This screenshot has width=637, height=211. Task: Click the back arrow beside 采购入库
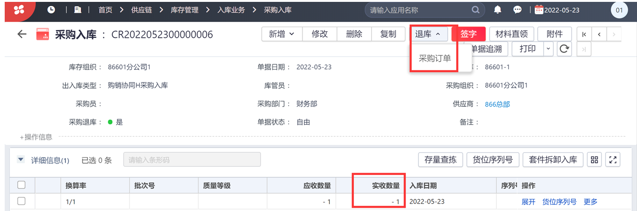pos(22,34)
